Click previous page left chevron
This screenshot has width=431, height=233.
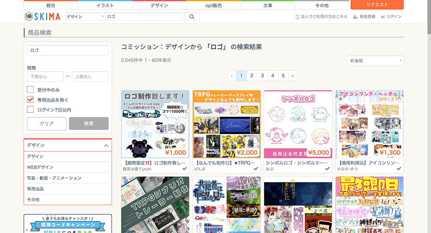click(x=232, y=76)
